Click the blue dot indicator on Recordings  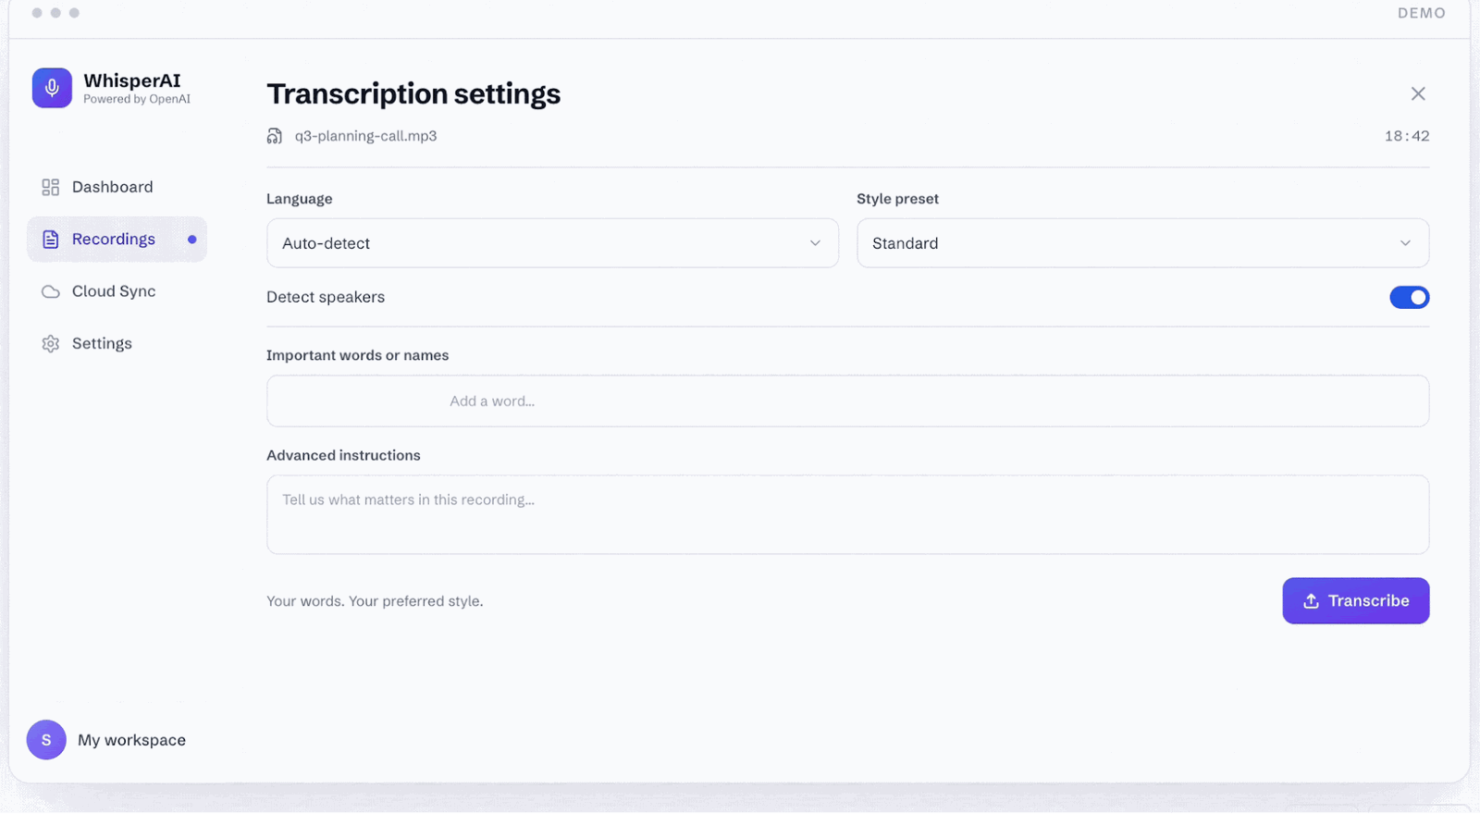[x=192, y=240]
